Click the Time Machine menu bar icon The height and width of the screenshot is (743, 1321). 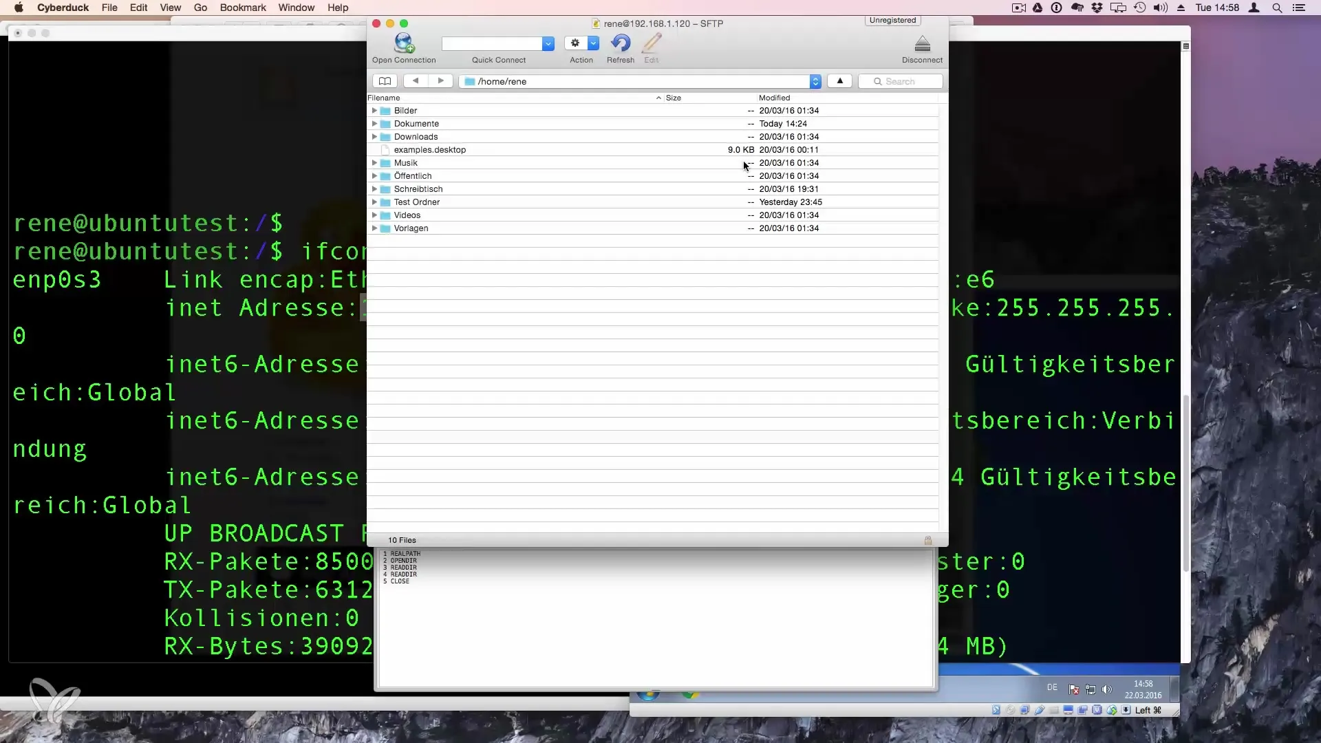coord(1140,8)
